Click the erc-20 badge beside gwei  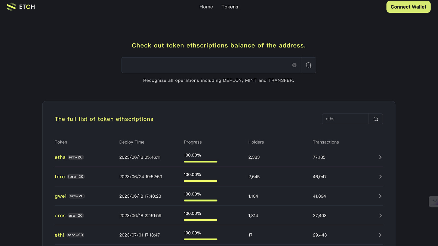pos(77,196)
